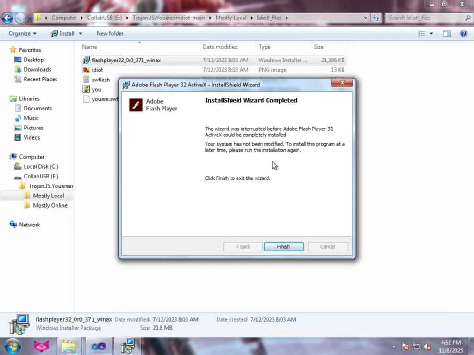This screenshot has width=474, height=355.
Task: Click the Finish button in the wizard
Action: click(284, 247)
